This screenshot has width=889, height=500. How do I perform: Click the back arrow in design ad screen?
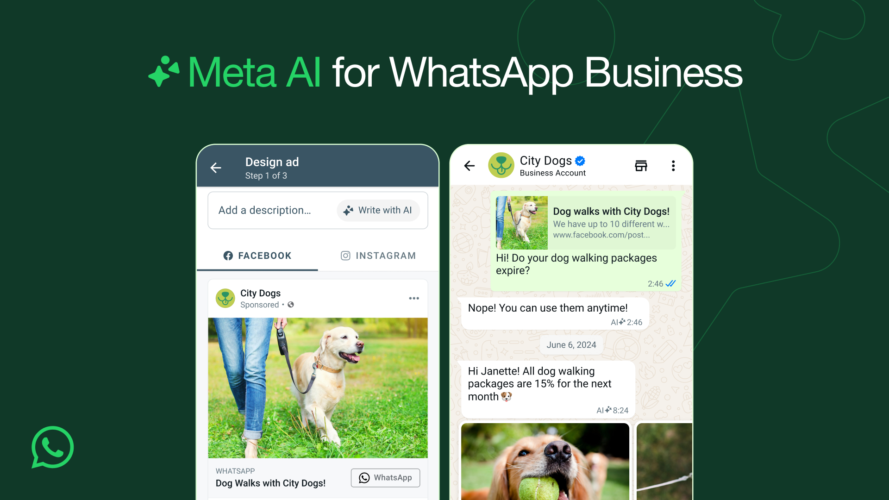pos(217,168)
